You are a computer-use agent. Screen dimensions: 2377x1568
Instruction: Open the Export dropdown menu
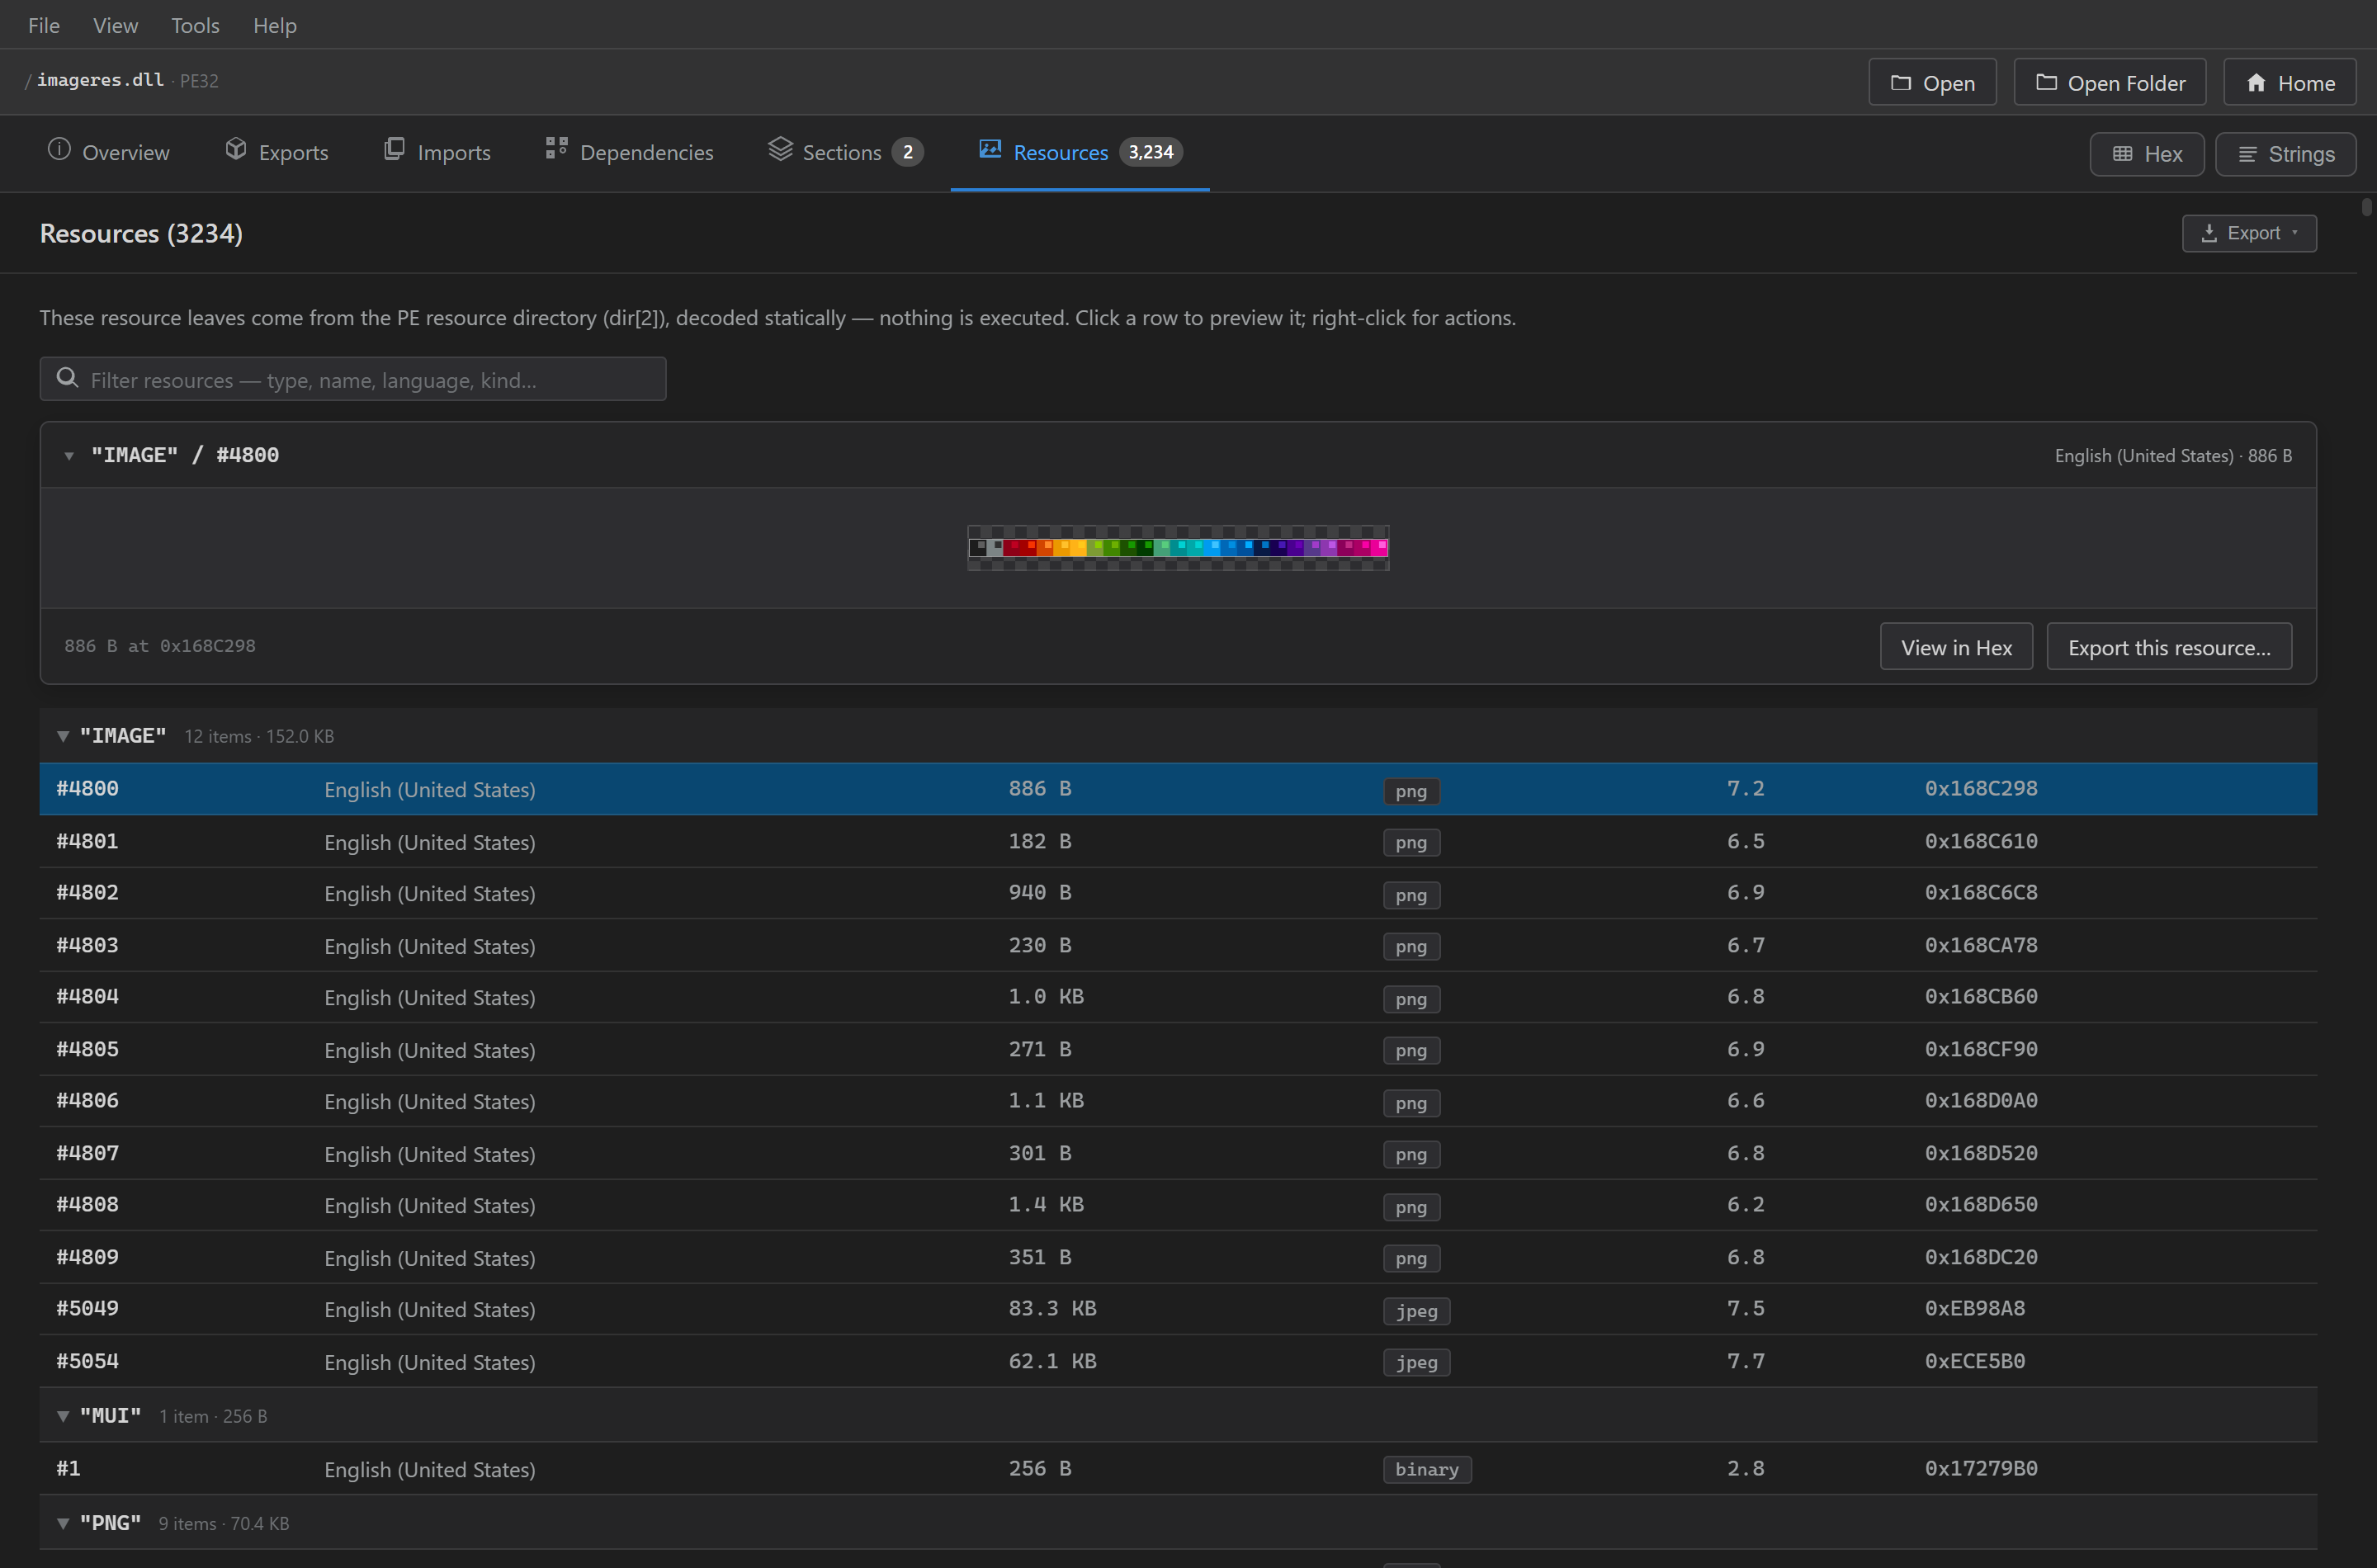pyautogui.click(x=2249, y=233)
